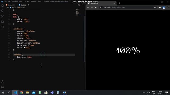Click the editor vertical scrollbar
Image resolution: width=170 pixels, height=95 pixels.
click(x=84, y=39)
